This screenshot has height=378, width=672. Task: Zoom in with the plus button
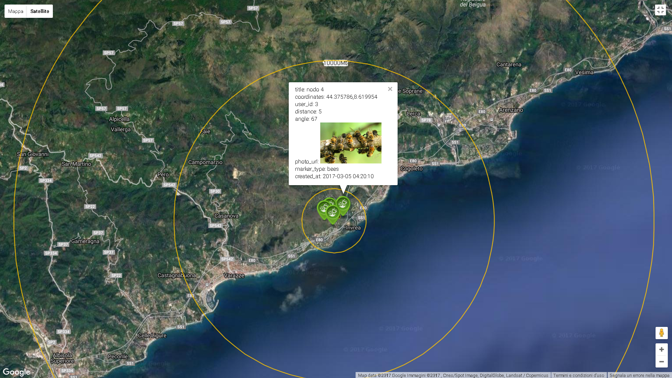coord(661,349)
